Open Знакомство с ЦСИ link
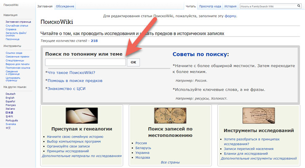The height and width of the screenshot is (168, 305). [x=66, y=89]
